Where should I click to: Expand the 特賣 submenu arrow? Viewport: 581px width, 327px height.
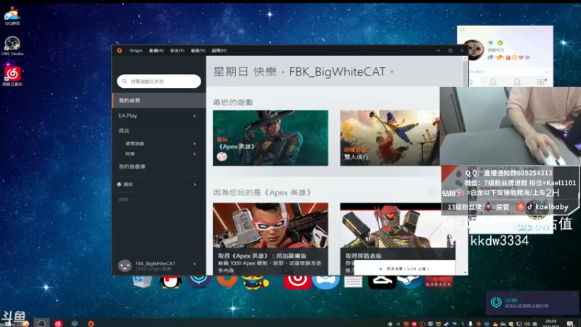click(x=195, y=154)
